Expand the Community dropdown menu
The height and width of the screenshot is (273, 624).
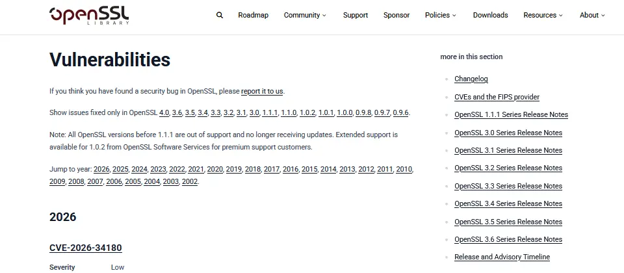coord(305,15)
